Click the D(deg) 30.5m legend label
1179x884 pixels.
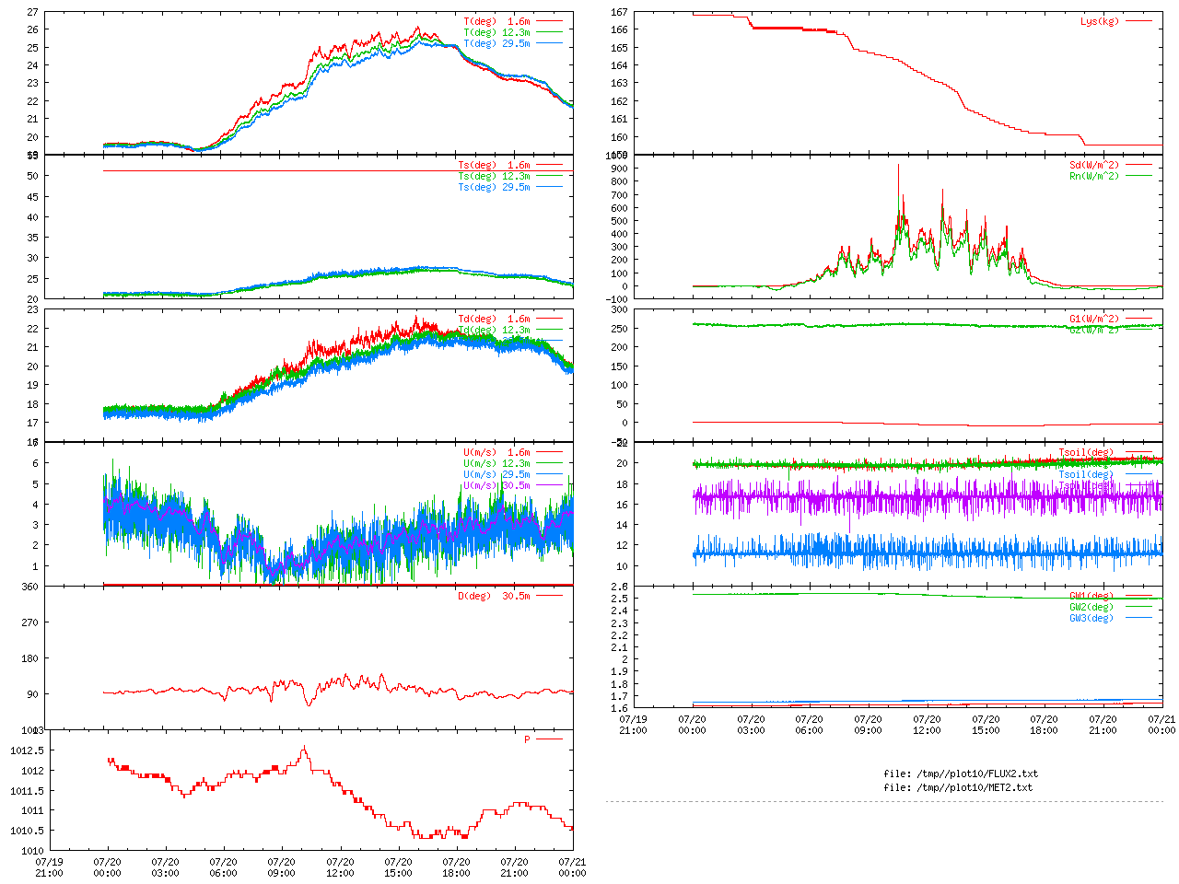tap(494, 596)
